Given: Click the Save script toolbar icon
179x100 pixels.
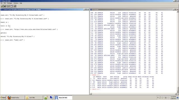Looking at the screenshot, I should coord(5,6).
